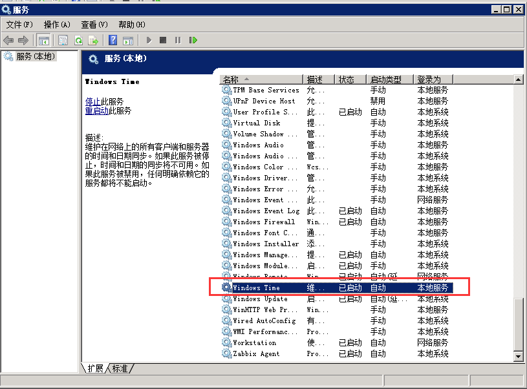Click the 停止 link to stop service
The image size is (527, 389).
point(92,101)
